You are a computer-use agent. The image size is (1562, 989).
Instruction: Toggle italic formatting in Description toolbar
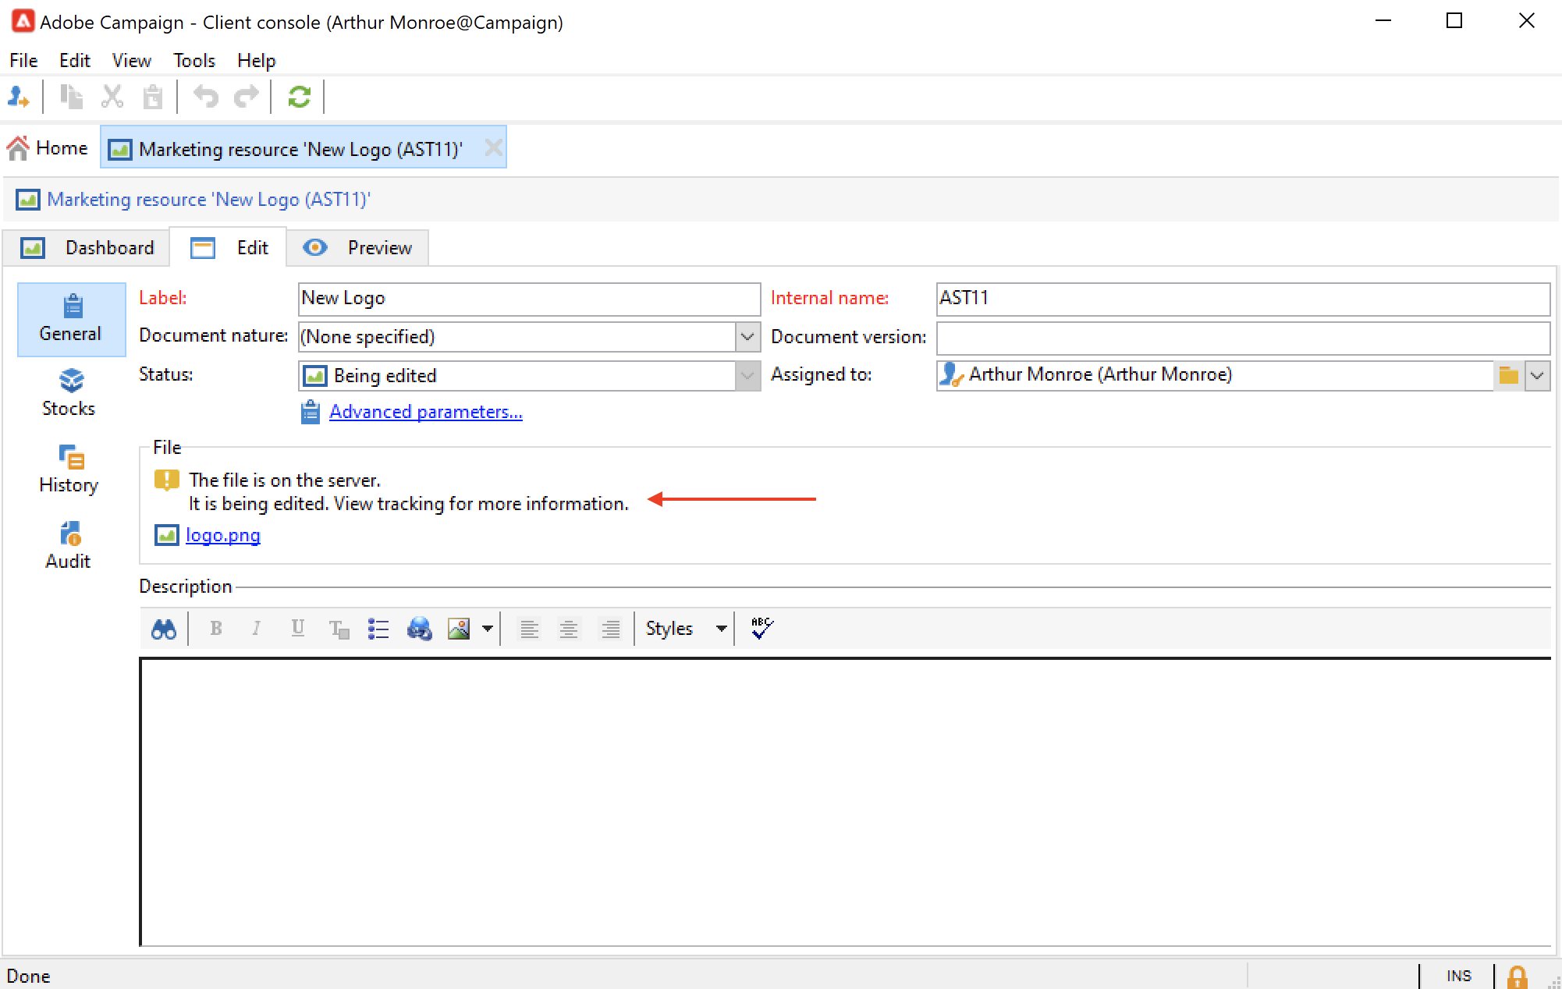[x=256, y=629]
